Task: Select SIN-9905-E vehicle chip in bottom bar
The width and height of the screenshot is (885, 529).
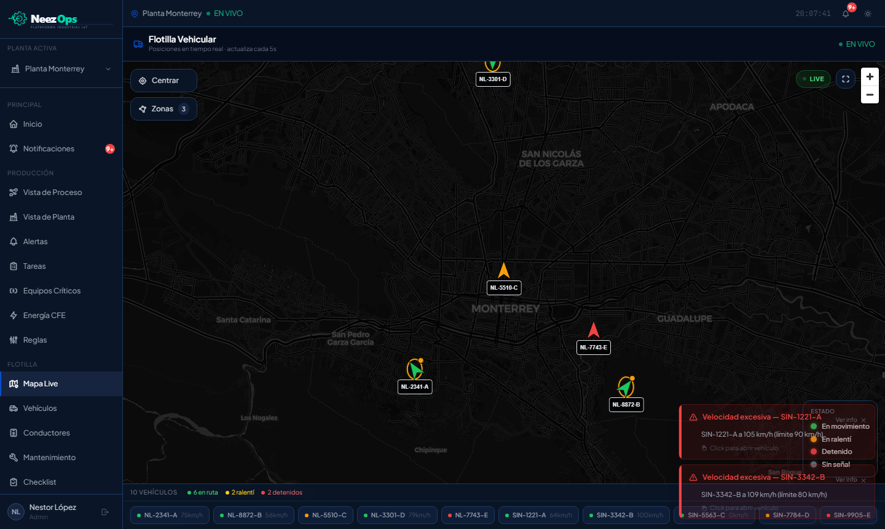Action: tap(848, 515)
